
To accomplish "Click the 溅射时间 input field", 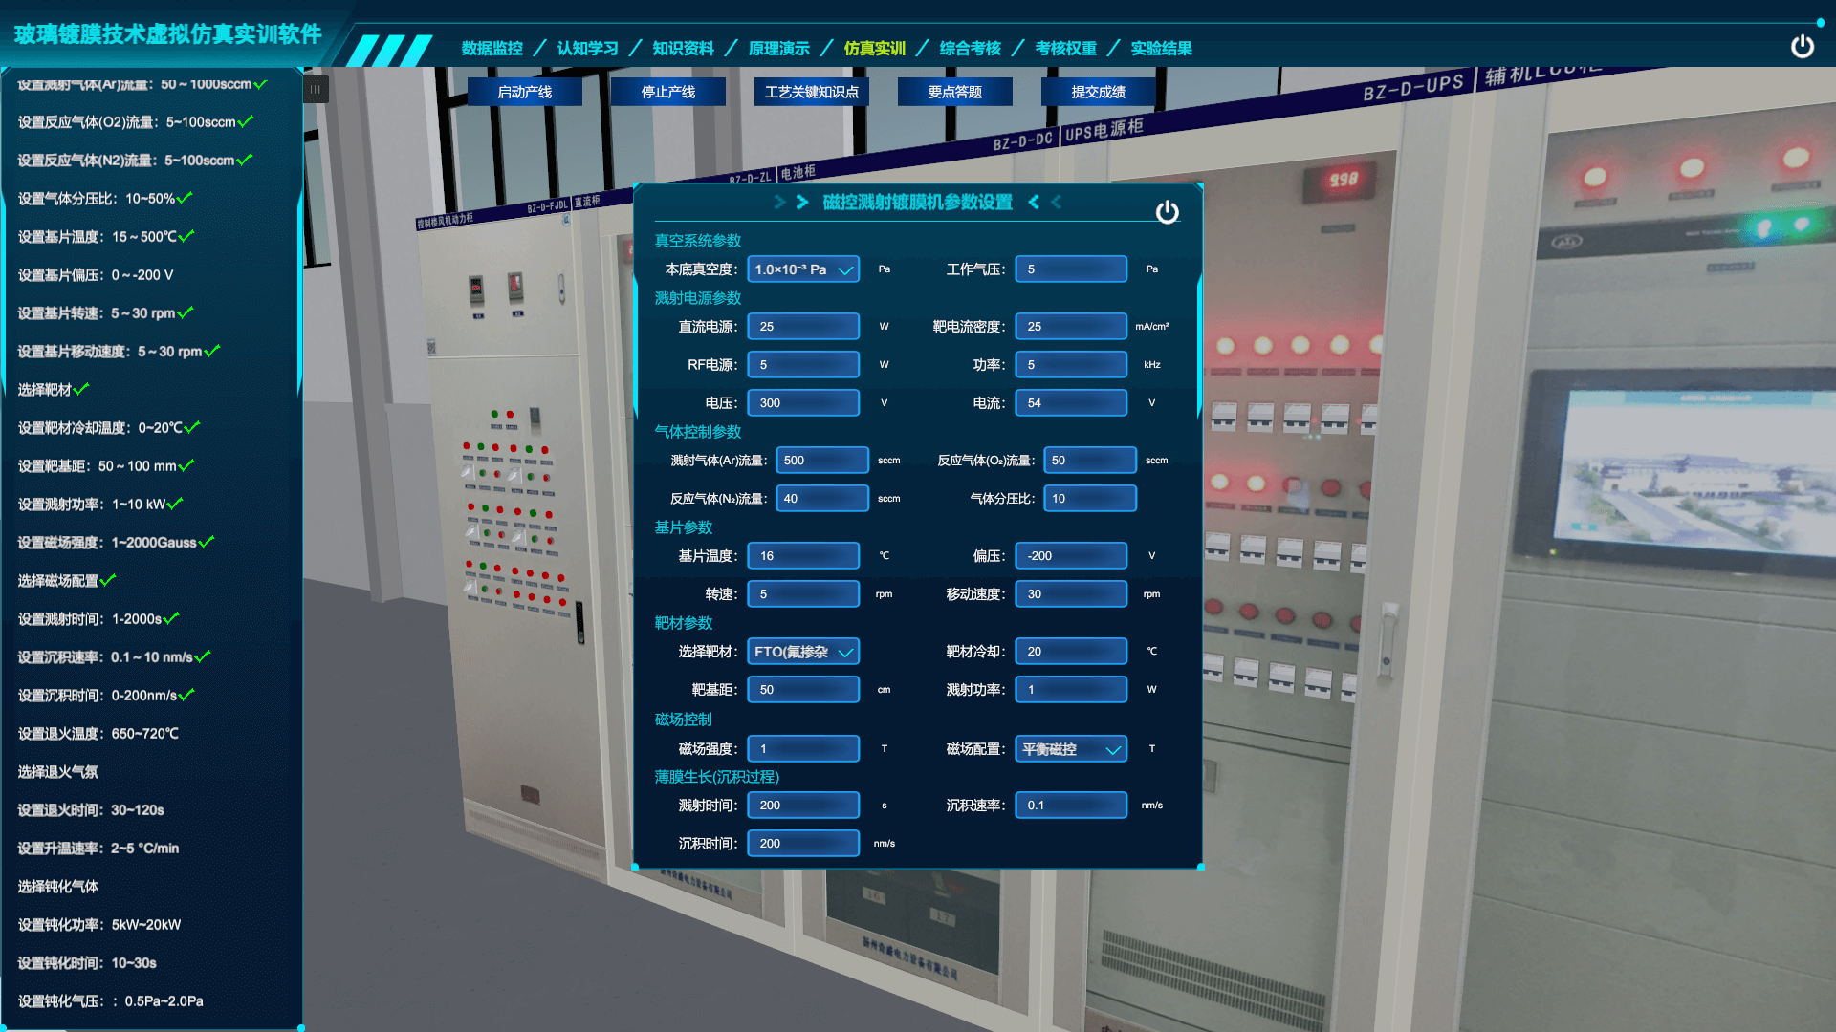I will point(802,806).
